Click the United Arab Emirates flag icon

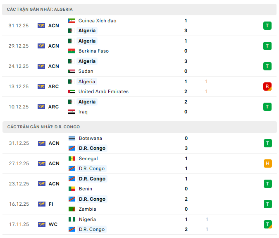71,91
